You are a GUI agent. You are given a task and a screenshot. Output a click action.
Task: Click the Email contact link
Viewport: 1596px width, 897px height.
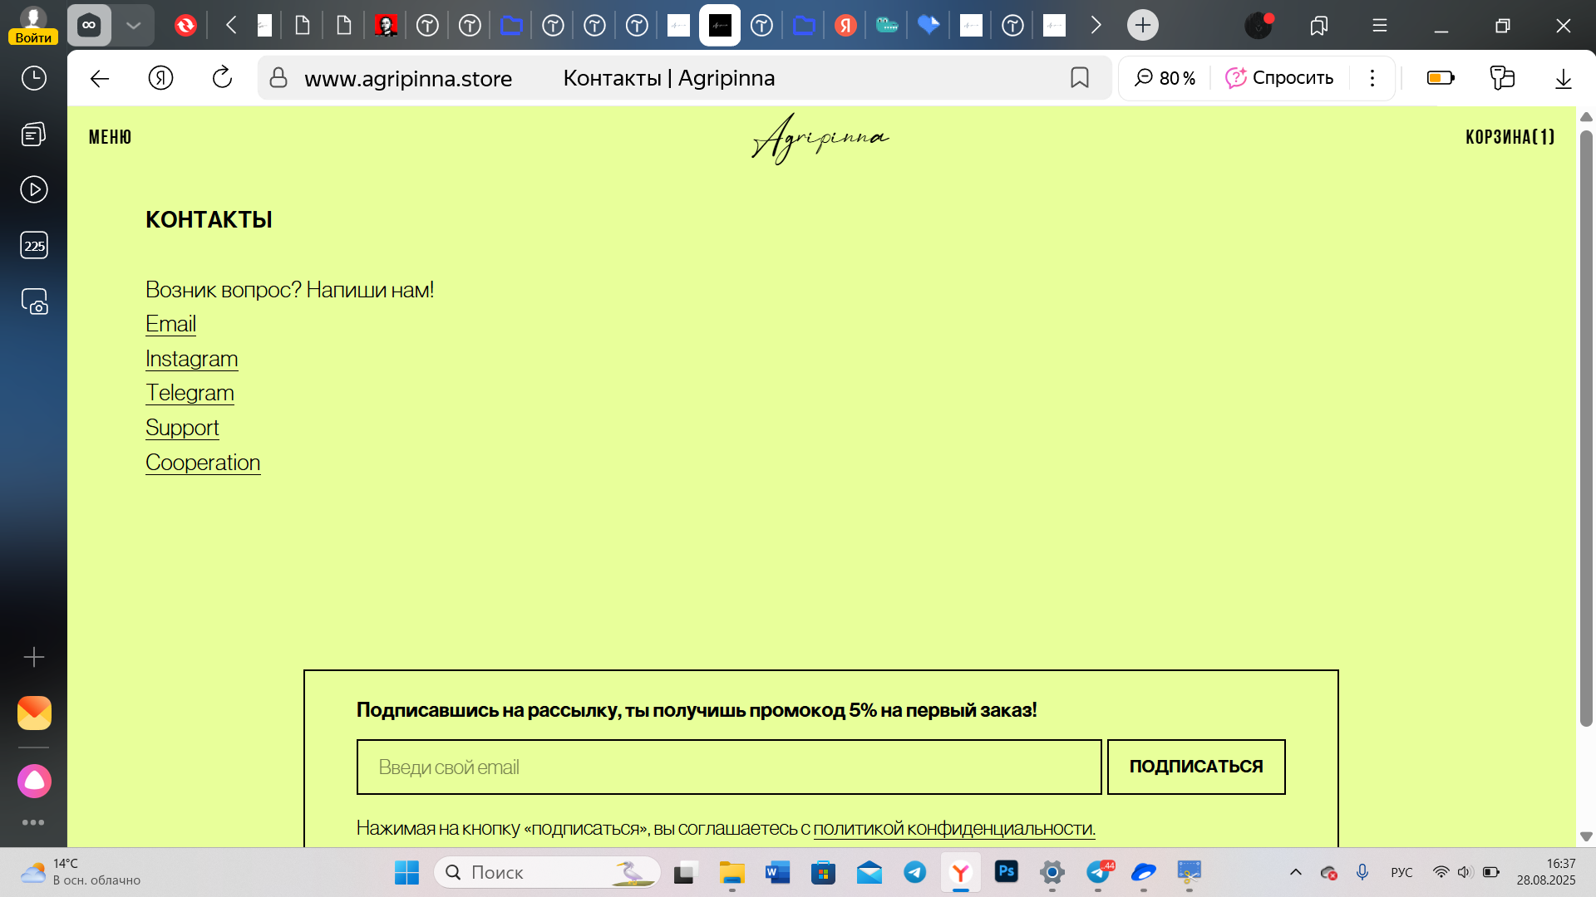coord(171,324)
